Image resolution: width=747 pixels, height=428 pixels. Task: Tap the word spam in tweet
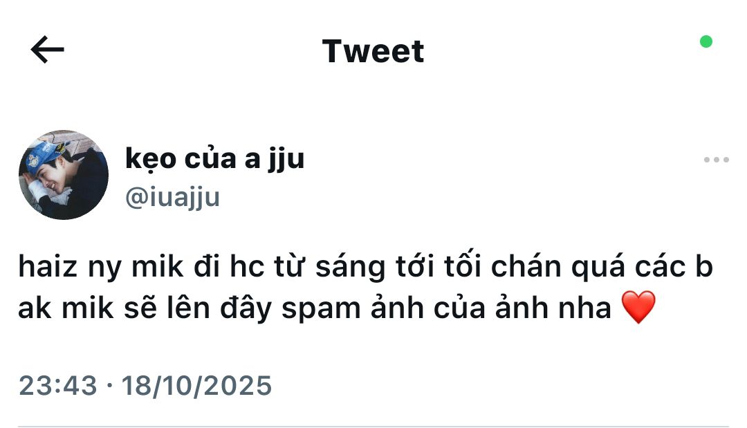[321, 310]
